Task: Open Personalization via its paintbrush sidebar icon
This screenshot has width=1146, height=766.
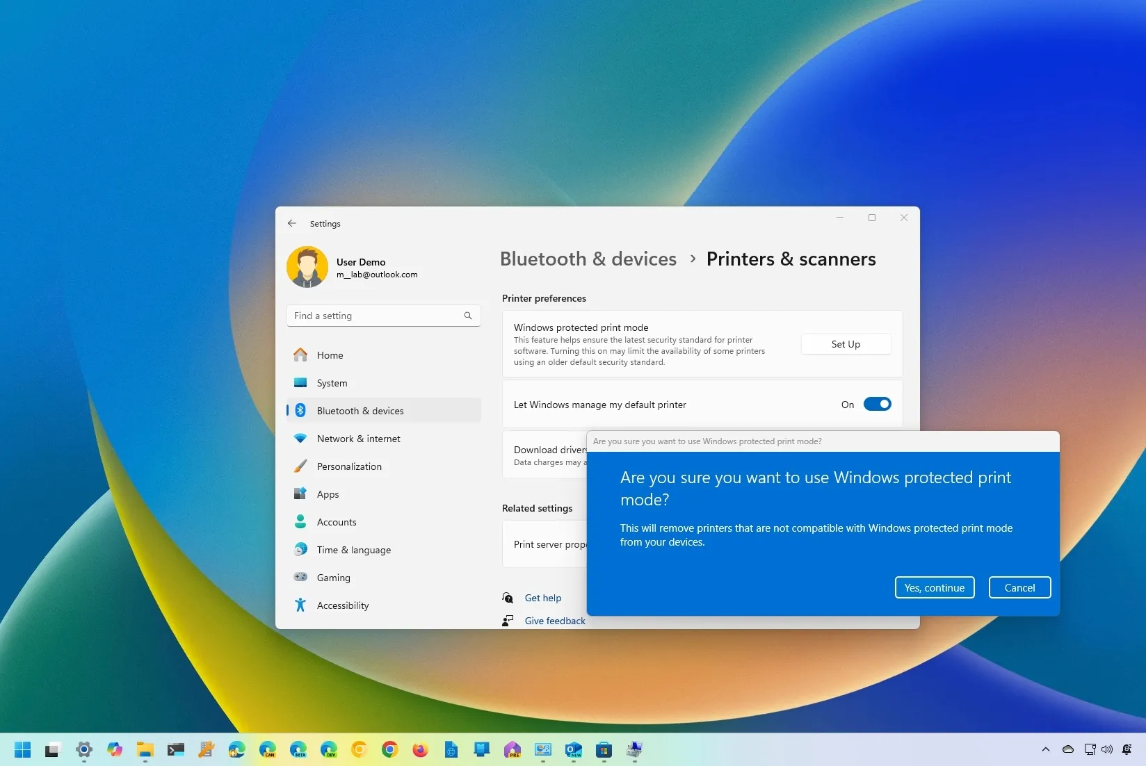Action: (301, 466)
